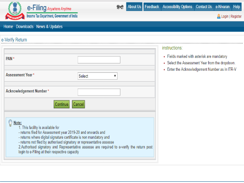Open the Downloads tab
Viewport: 244px width, 183px height.
tap(24, 27)
